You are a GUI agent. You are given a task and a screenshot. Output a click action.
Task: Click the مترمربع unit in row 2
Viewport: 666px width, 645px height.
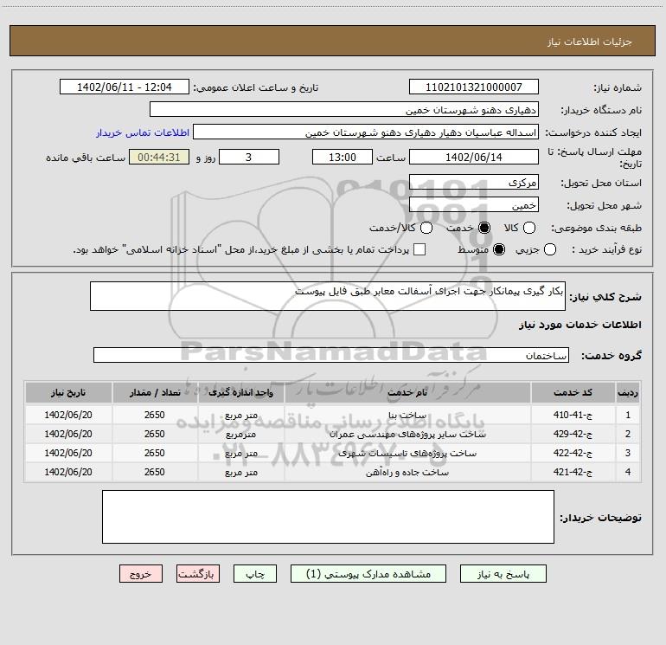coord(240,434)
